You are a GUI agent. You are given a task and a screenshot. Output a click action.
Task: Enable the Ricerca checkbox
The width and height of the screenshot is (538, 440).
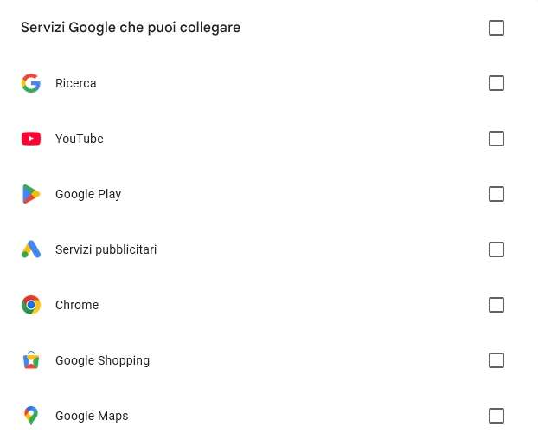[496, 83]
